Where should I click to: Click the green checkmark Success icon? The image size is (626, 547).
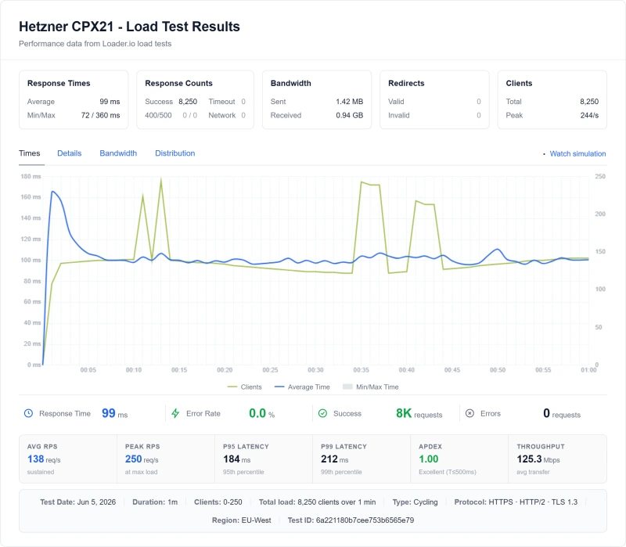coord(322,413)
